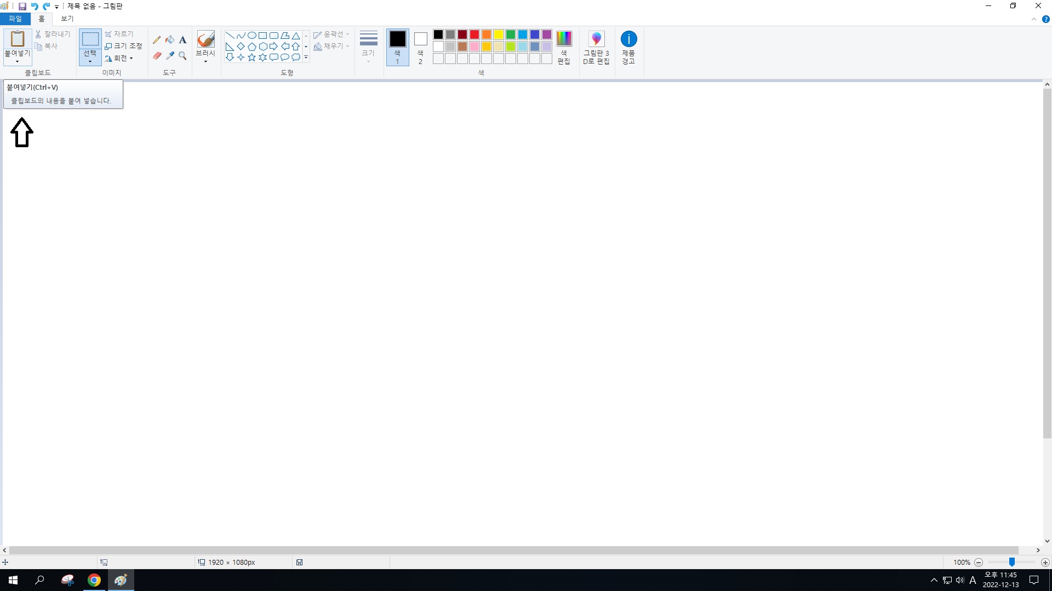
Task: Select the Pencil tool
Action: click(157, 40)
